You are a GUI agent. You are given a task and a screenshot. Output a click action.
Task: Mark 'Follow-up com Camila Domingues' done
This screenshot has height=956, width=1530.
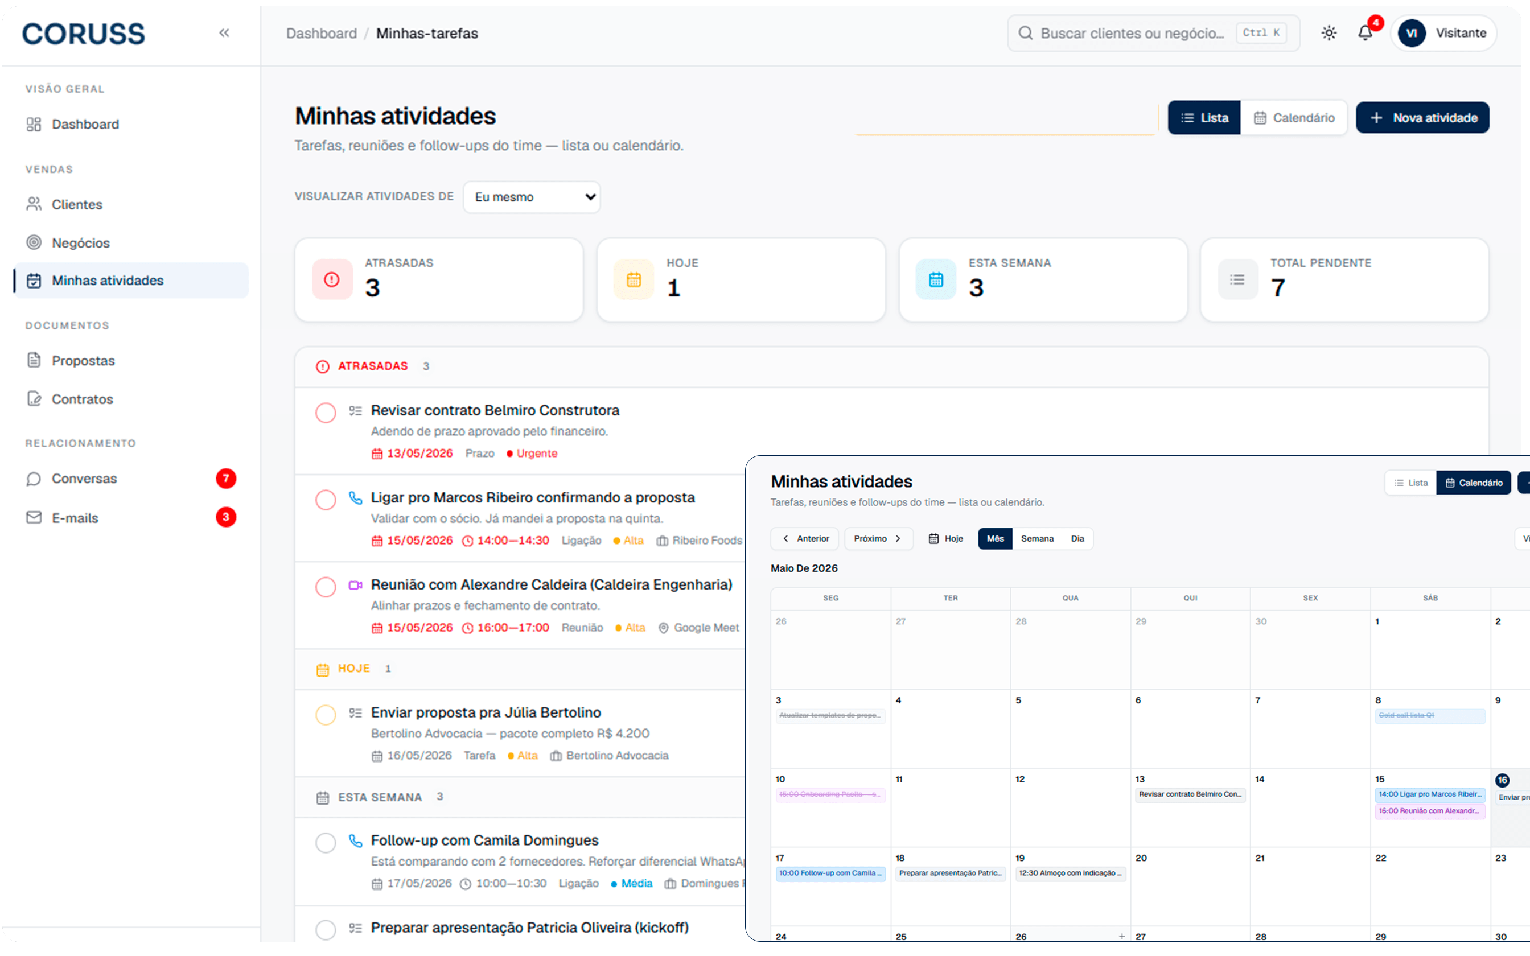point(326,843)
